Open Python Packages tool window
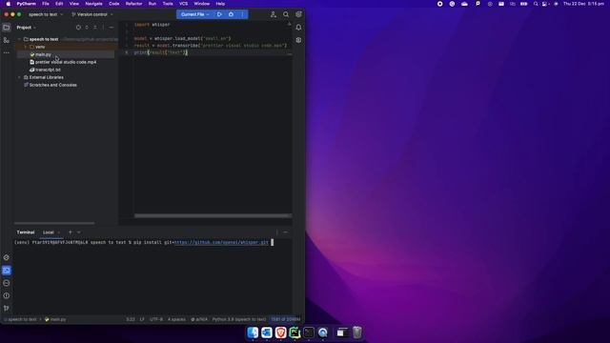Viewport: 610px width, 343px height. click(x=7, y=257)
